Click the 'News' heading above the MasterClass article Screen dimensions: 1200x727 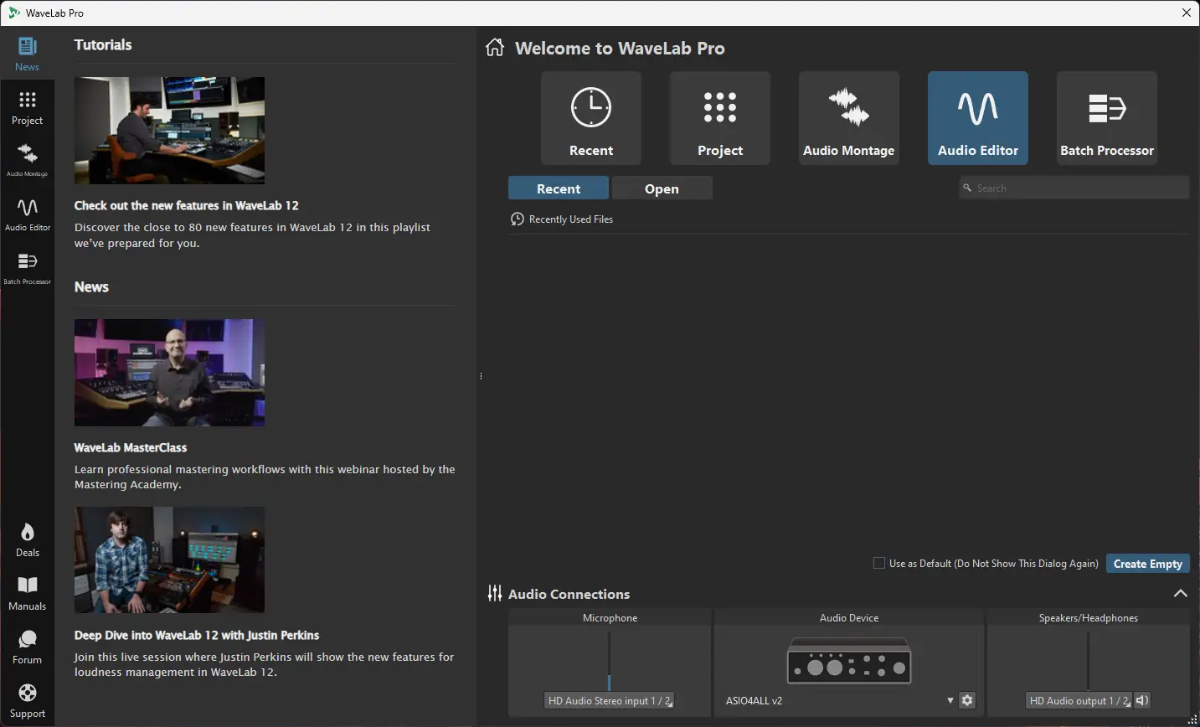91,286
